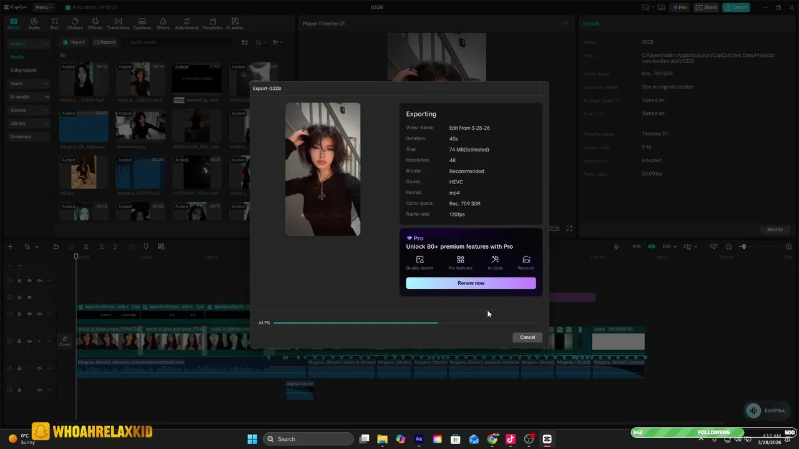Expand the Spaces sidebar section
Image resolution: width=799 pixels, height=449 pixels.
(29, 110)
